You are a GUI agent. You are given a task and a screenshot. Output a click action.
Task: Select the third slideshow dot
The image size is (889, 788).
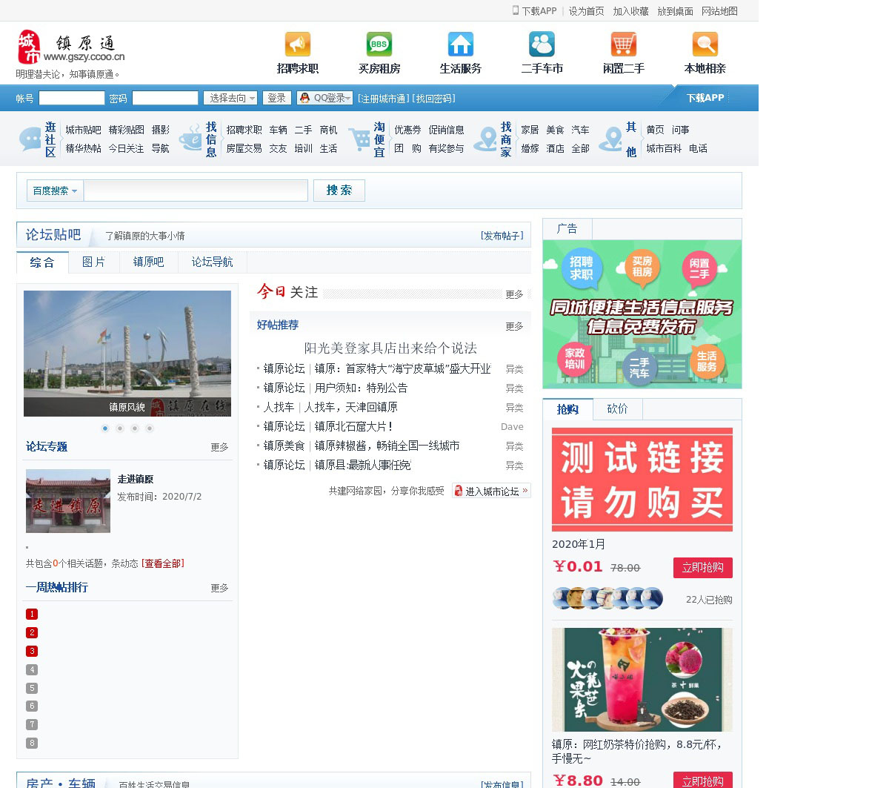coord(135,428)
